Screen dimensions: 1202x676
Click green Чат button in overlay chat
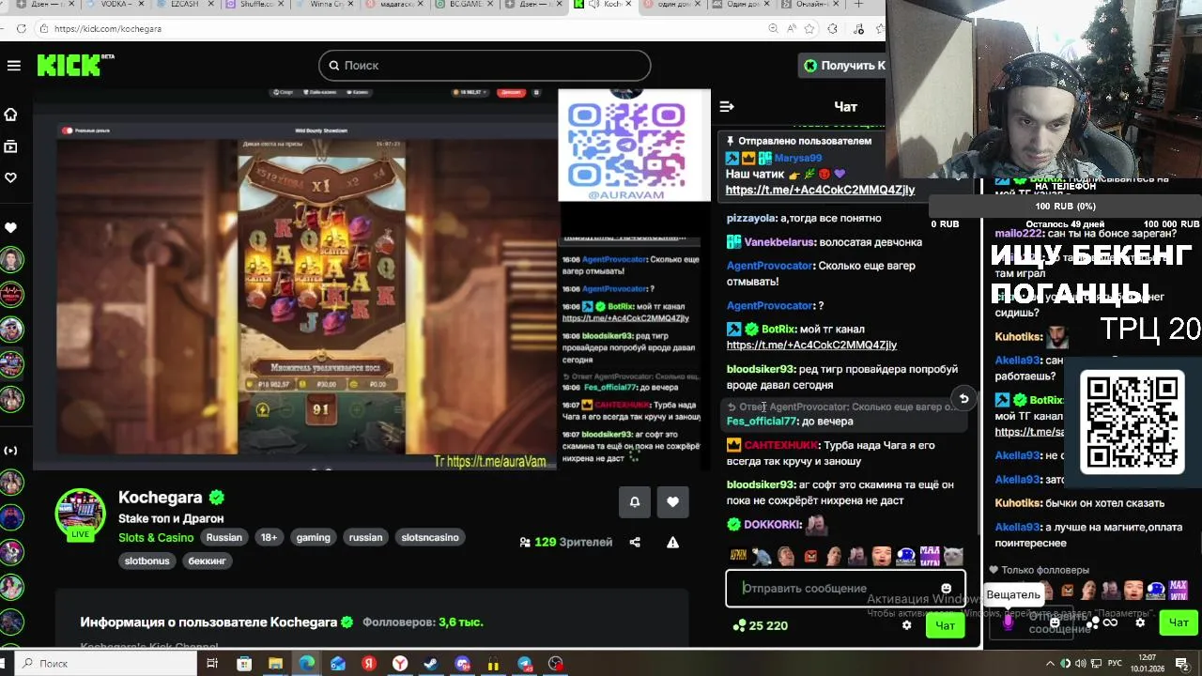1179,622
